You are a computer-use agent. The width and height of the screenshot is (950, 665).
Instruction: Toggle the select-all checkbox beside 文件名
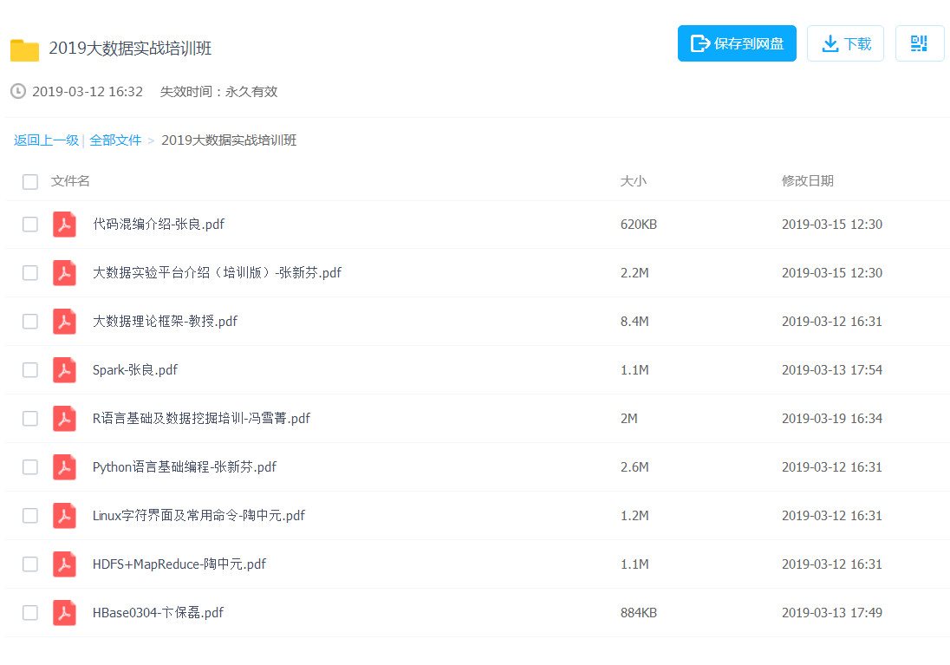[30, 182]
